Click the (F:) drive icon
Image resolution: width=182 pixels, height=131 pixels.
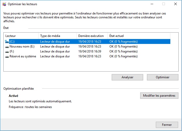(x=7, y=51)
